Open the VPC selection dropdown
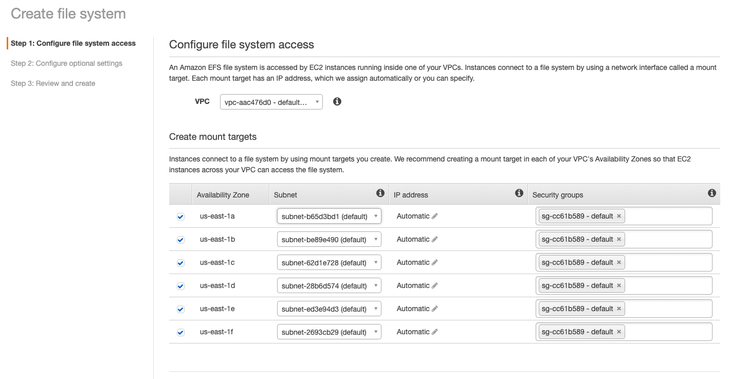Screen dimensions: 730x379 click(271, 102)
